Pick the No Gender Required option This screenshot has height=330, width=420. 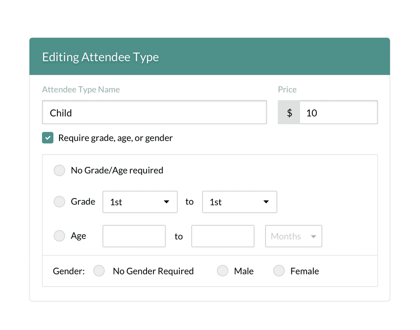[99, 271]
